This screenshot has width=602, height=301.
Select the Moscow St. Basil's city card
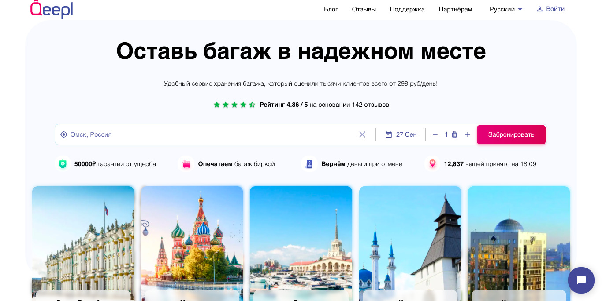(x=192, y=243)
